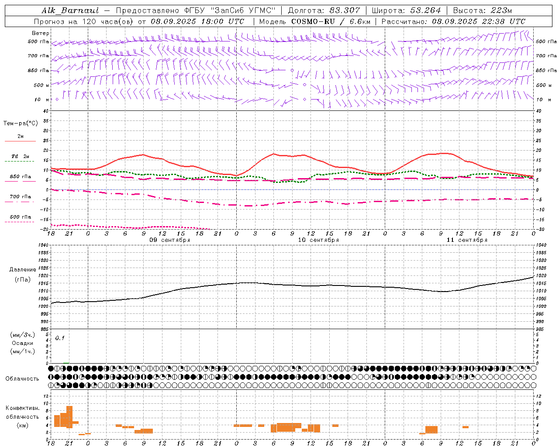Click the '0.1' precipitation value
The width and height of the screenshot is (559, 447).
click(x=60, y=338)
